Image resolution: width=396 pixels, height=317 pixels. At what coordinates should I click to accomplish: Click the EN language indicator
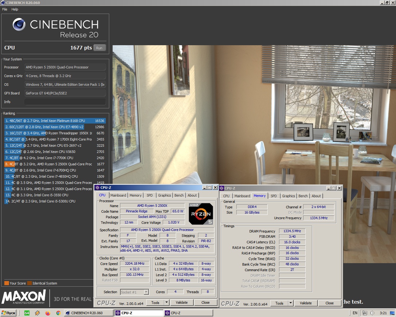click(x=355, y=313)
